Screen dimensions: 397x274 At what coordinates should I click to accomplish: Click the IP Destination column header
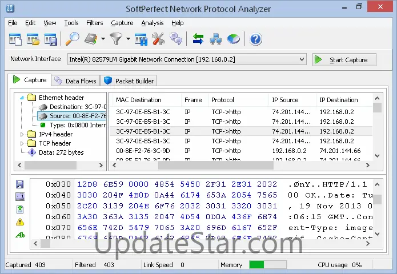343,100
